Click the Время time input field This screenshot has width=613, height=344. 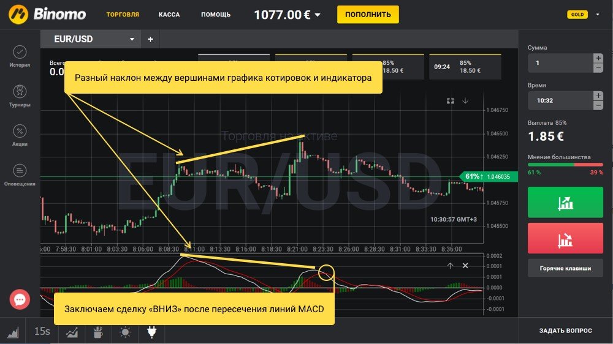click(x=560, y=100)
